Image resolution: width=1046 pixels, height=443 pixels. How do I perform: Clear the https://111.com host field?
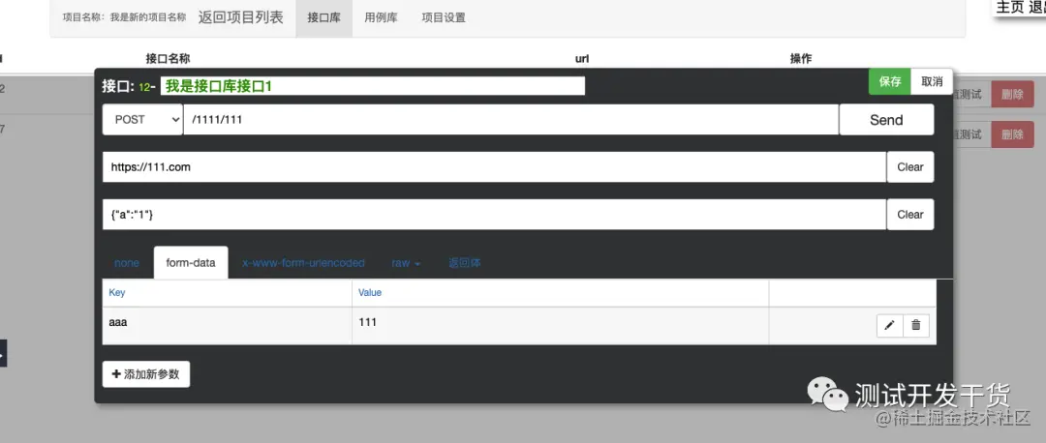(909, 167)
